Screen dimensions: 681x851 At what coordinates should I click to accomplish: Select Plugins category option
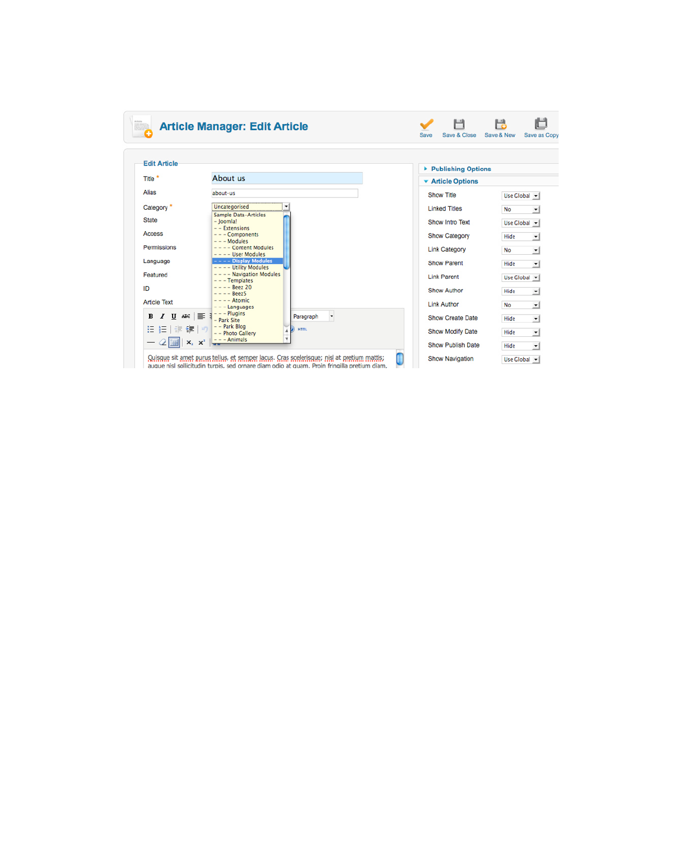(248, 314)
